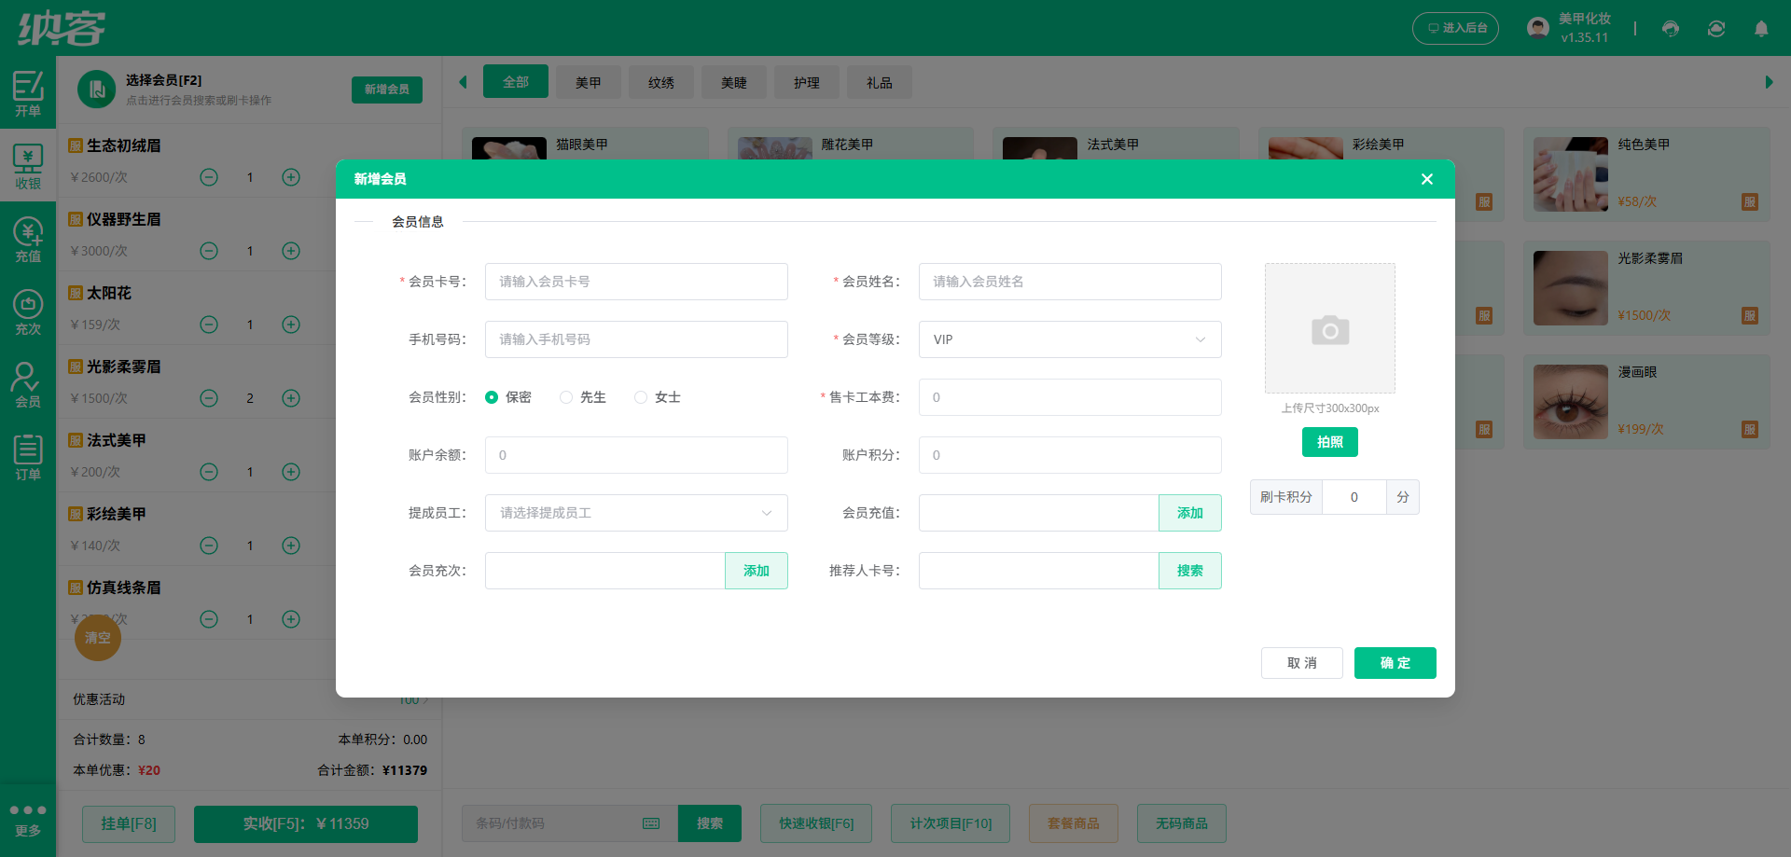The width and height of the screenshot is (1791, 857).
Task: Decrease quantity of 光影柔雾眉 in cart
Action: [x=209, y=398]
